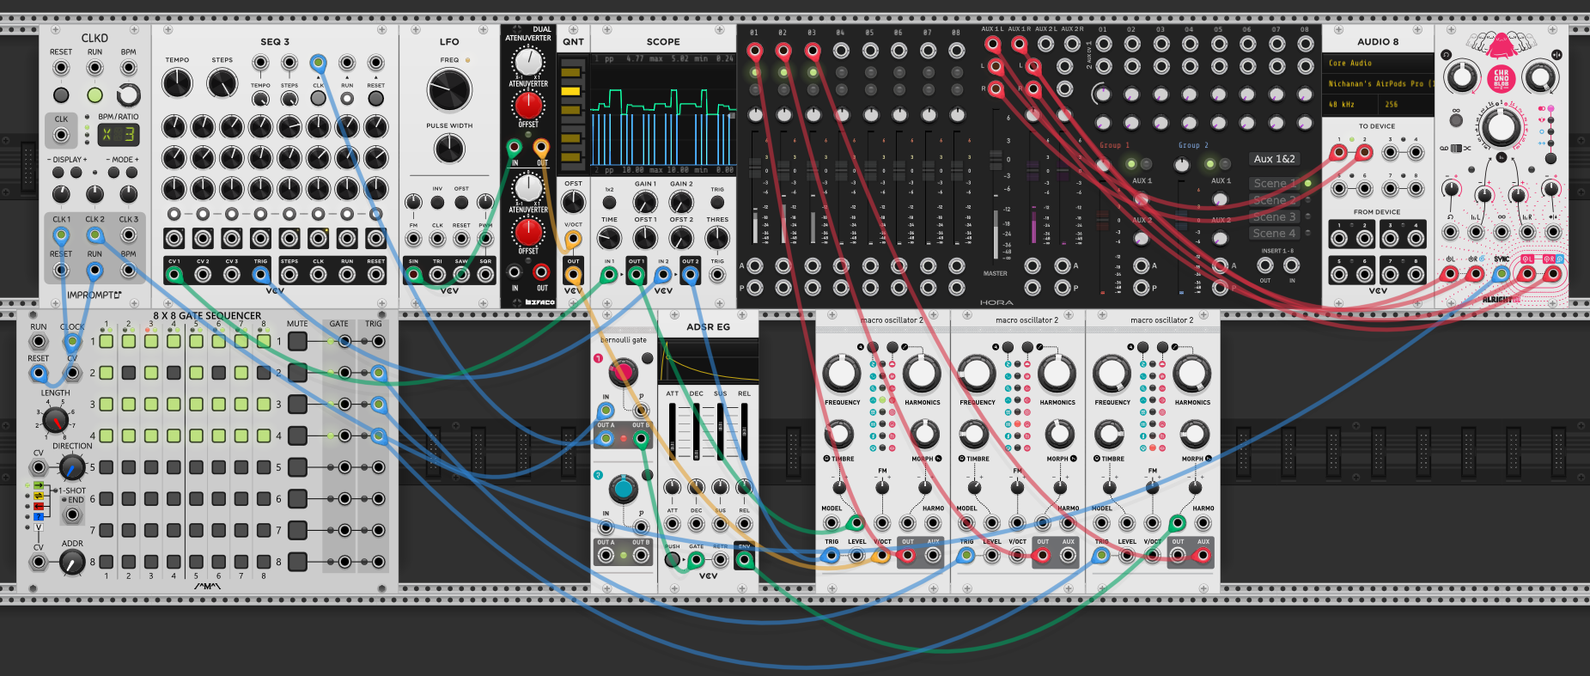The height and width of the screenshot is (676, 1590).
Task: Click the MUTE button for row 5
Action: [x=297, y=467]
